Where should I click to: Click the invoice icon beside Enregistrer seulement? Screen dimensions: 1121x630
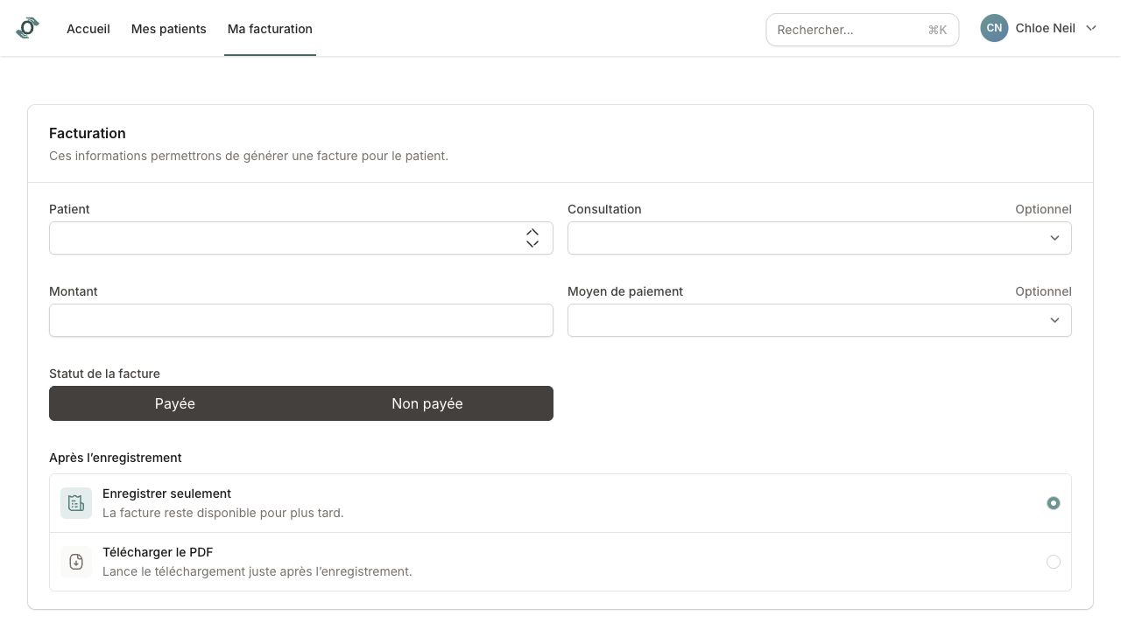click(x=76, y=503)
